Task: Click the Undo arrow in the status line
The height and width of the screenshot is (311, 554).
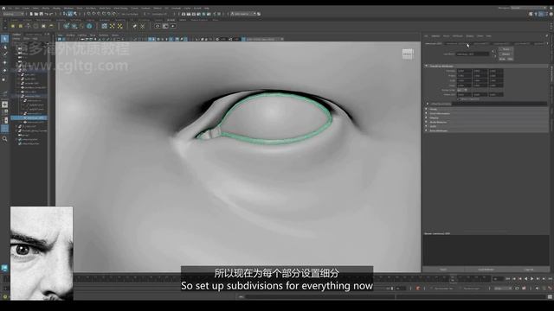Action: point(47,14)
